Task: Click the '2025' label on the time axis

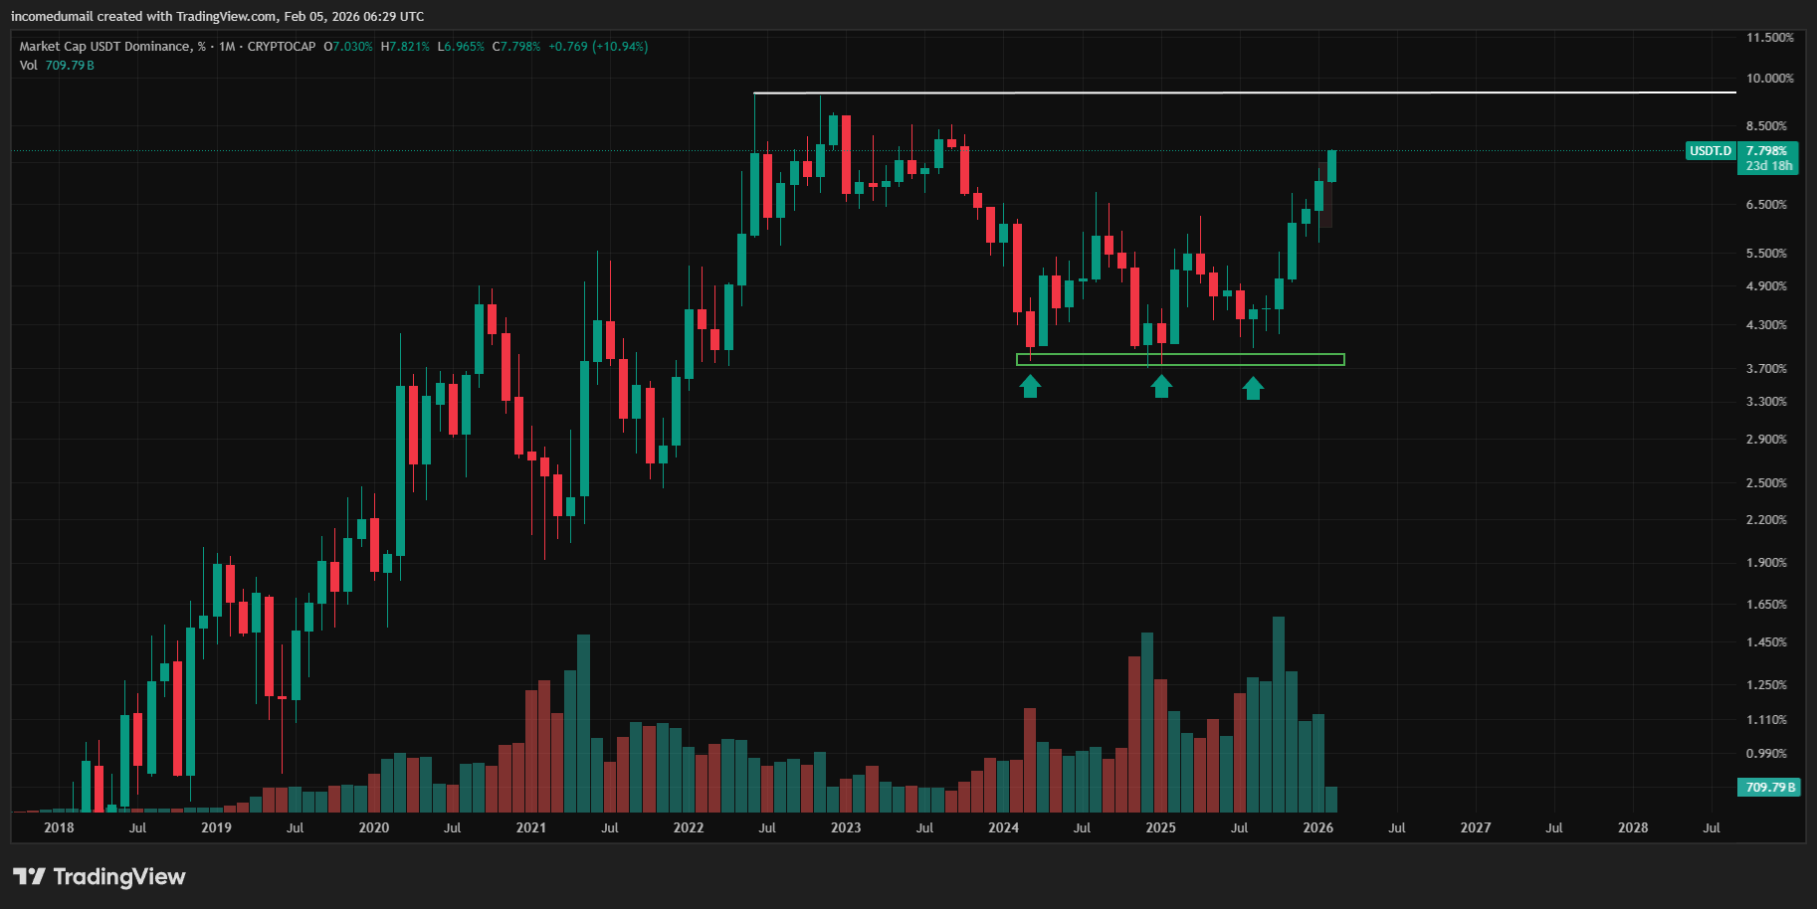Action: point(1160,827)
